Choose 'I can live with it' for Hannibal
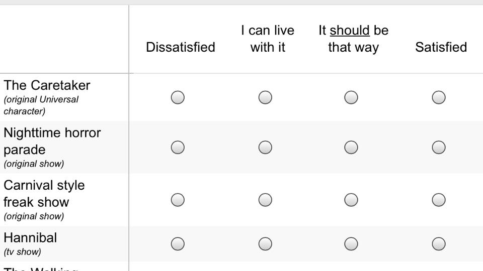 [265, 244]
